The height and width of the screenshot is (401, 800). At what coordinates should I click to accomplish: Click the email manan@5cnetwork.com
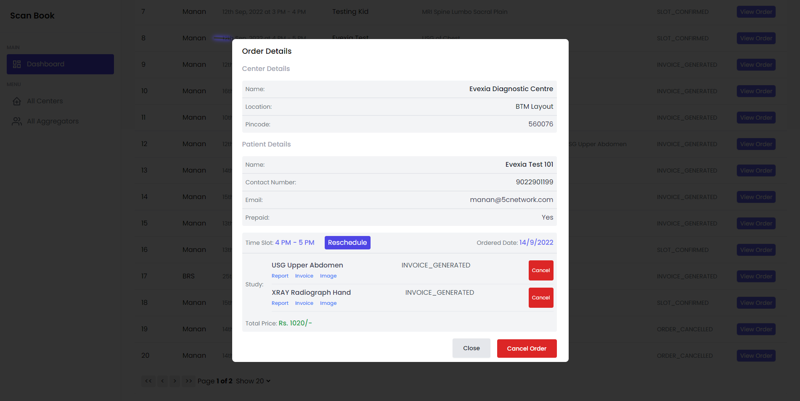tap(511, 200)
